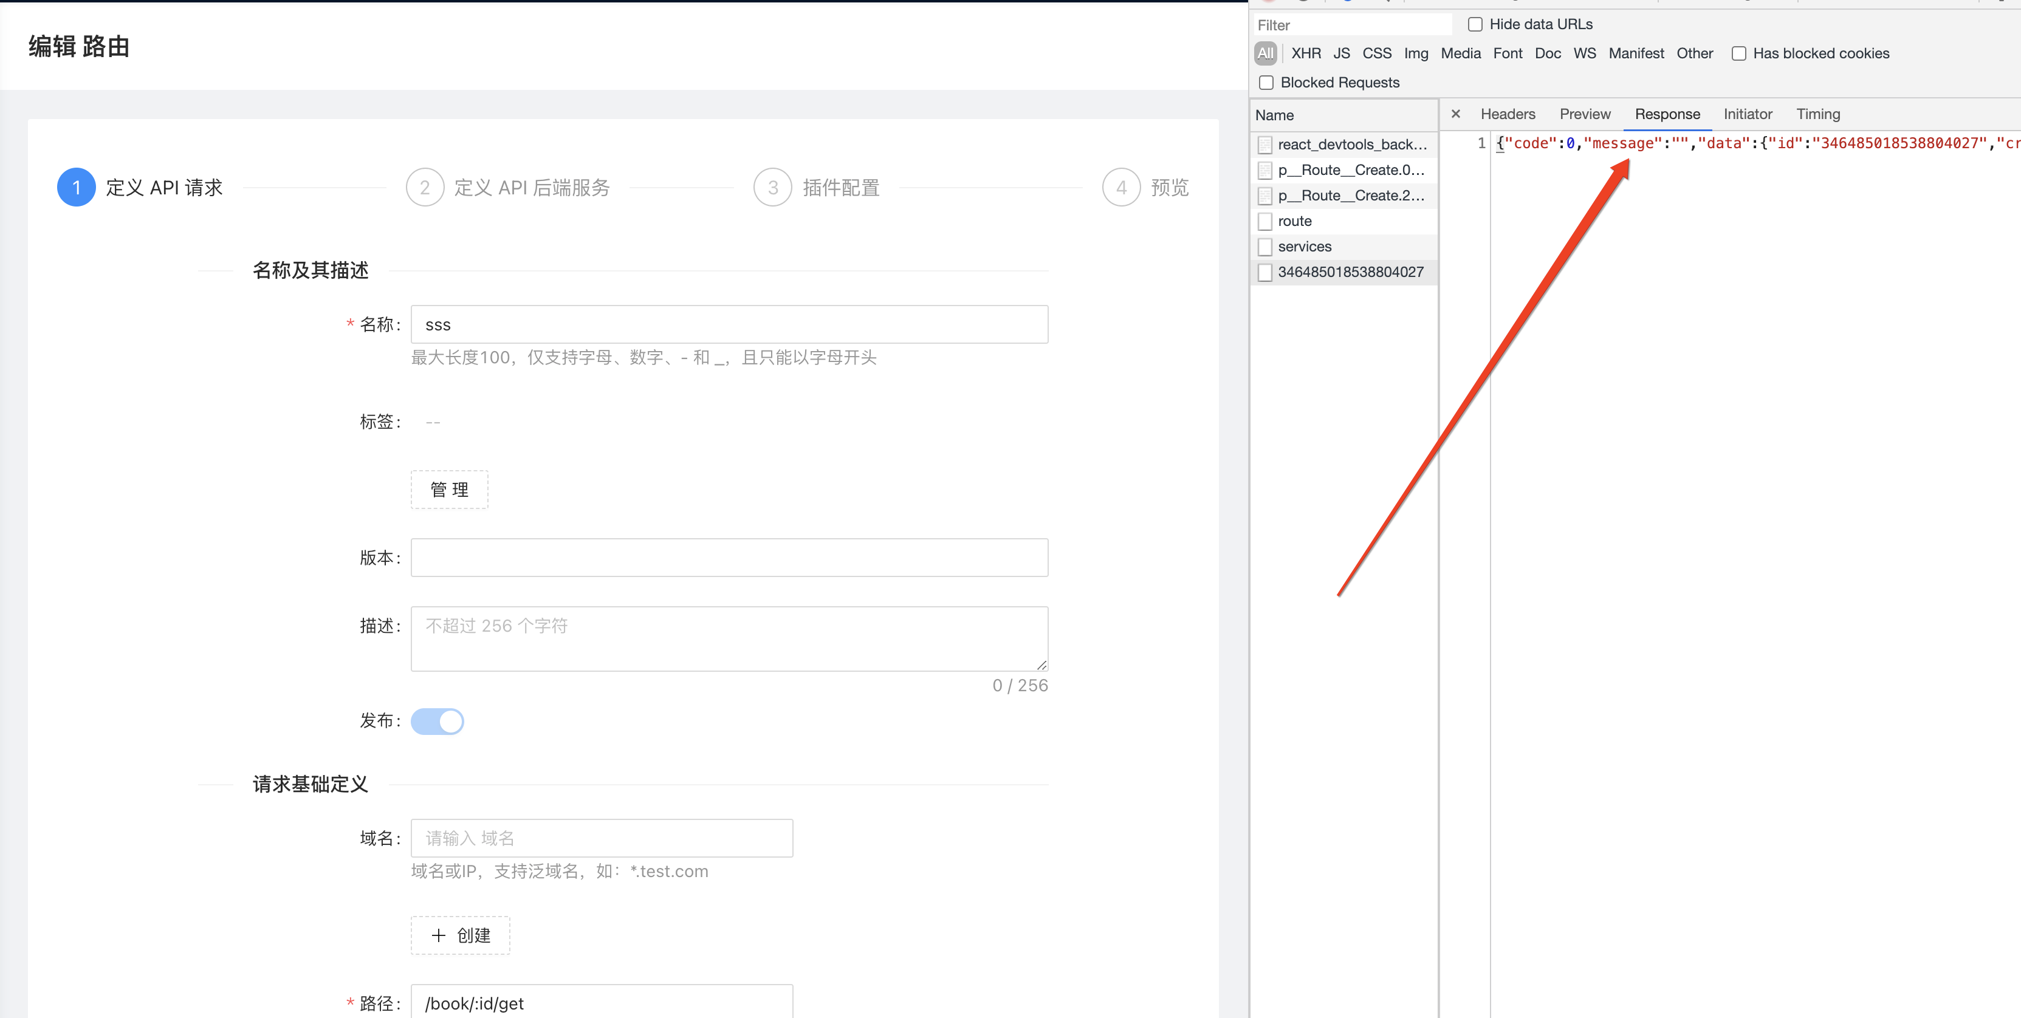
Task: Click step 1 circle for defining API request
Action: point(76,188)
